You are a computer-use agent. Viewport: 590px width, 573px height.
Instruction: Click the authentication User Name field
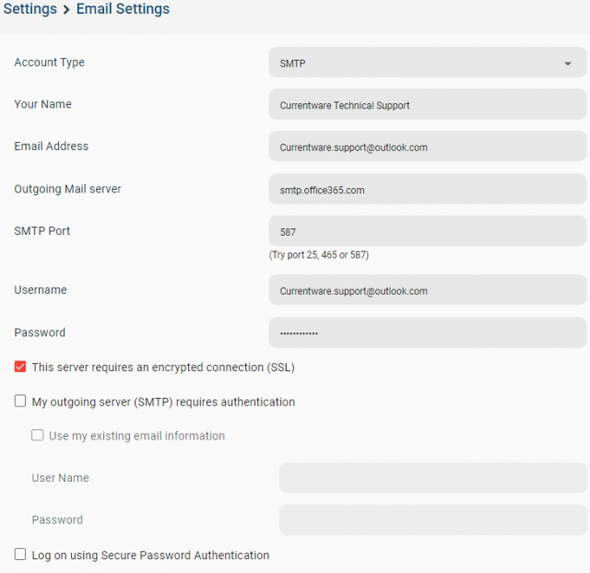pos(432,477)
